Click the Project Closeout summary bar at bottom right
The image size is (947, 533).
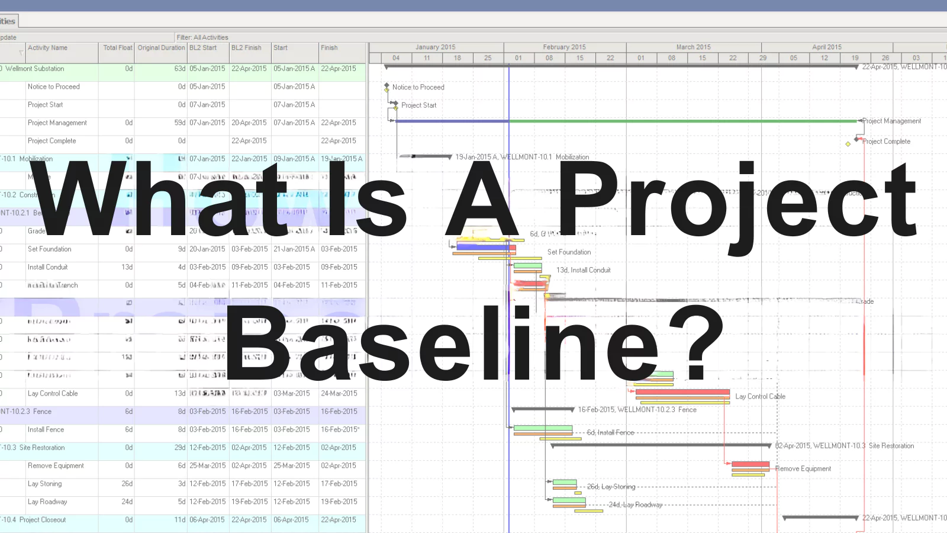[820, 518]
